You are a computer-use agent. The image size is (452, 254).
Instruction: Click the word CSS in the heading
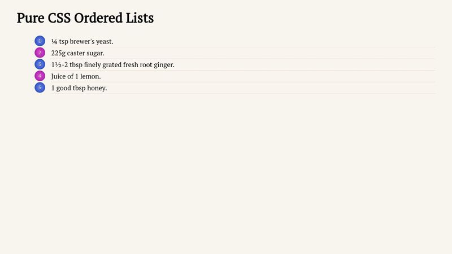59,18
